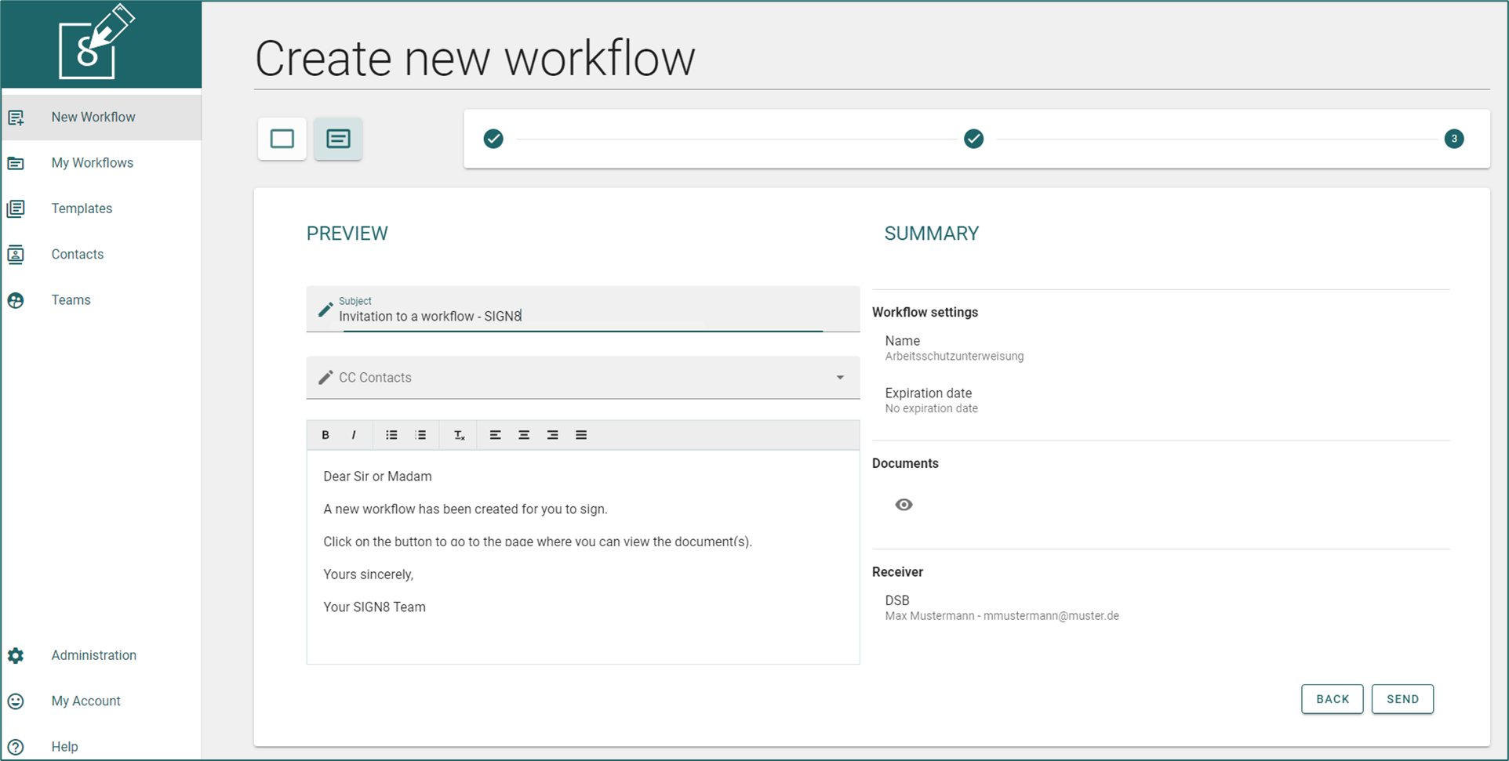Screen dimensions: 1509x761
Task: Select step 3 in the progress bar
Action: click(x=1454, y=139)
